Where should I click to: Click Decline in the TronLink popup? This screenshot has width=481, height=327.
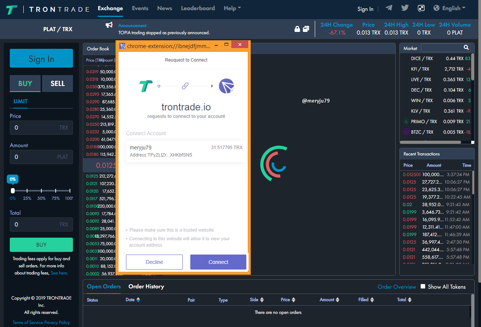(x=154, y=262)
